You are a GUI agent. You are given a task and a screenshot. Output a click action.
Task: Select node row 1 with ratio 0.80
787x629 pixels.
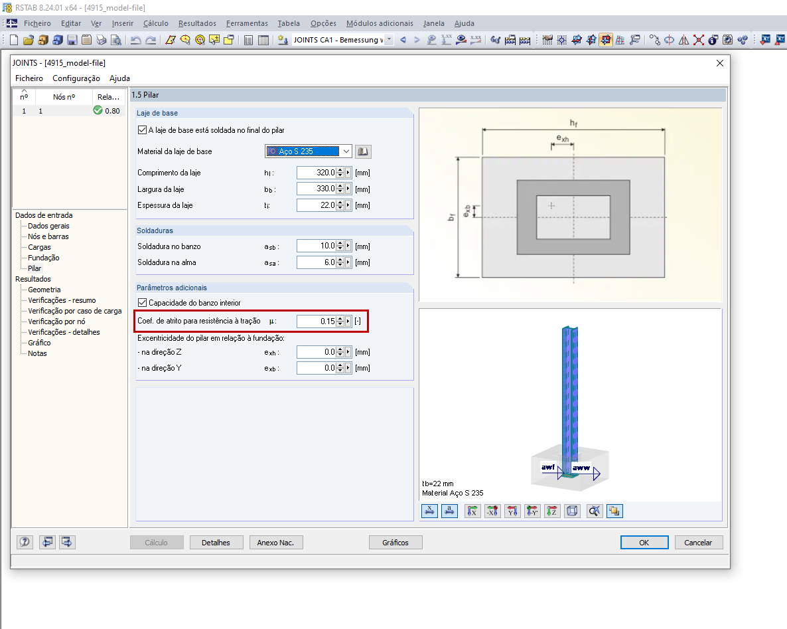pyautogui.click(x=70, y=111)
